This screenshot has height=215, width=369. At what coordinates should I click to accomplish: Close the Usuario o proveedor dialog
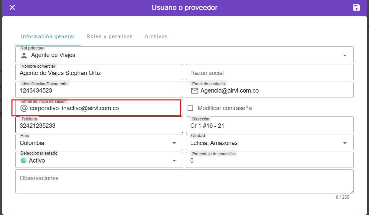12,8
